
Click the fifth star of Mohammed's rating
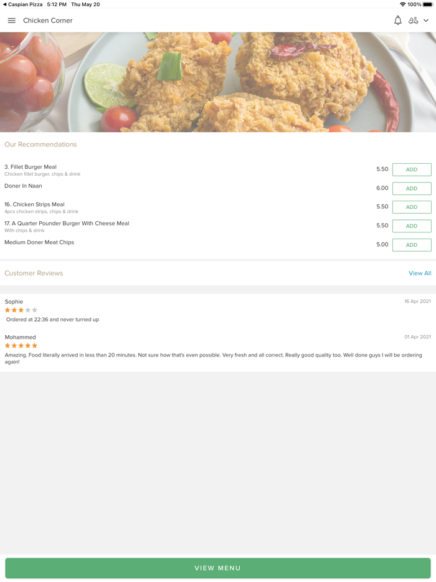coord(34,345)
